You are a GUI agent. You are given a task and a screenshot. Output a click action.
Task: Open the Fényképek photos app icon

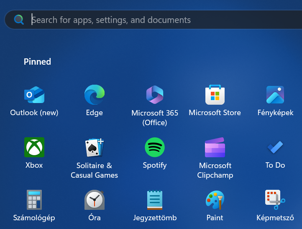click(x=275, y=95)
